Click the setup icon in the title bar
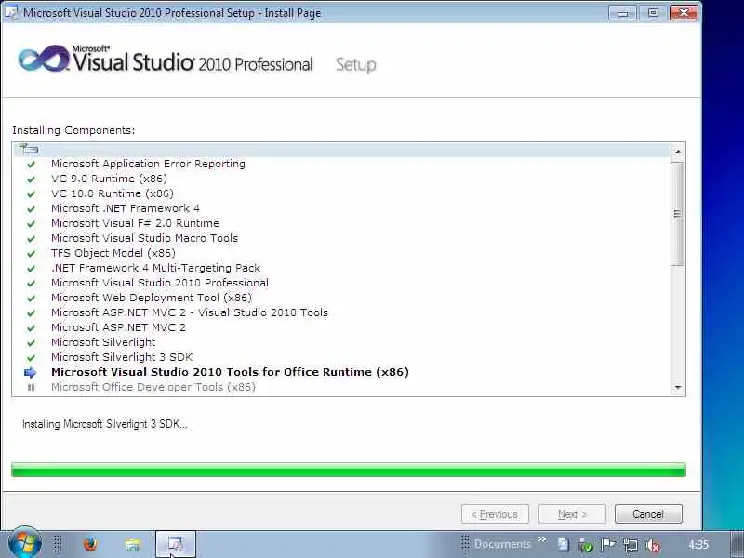The width and height of the screenshot is (744, 558). 11,12
